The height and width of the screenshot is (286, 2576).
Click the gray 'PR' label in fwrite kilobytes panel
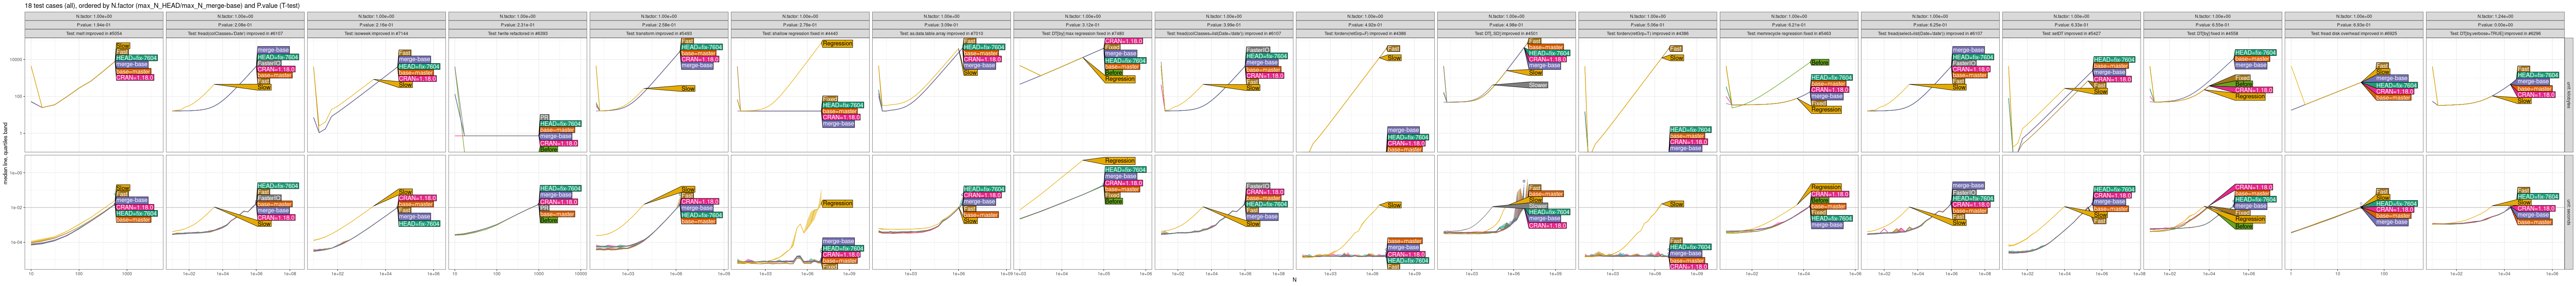[544, 117]
